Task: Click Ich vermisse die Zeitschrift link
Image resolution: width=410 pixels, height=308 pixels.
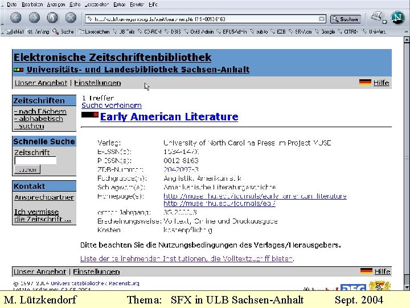Action: pyautogui.click(x=43, y=215)
